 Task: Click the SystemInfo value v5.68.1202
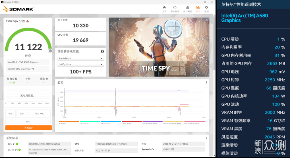click(x=183, y=149)
